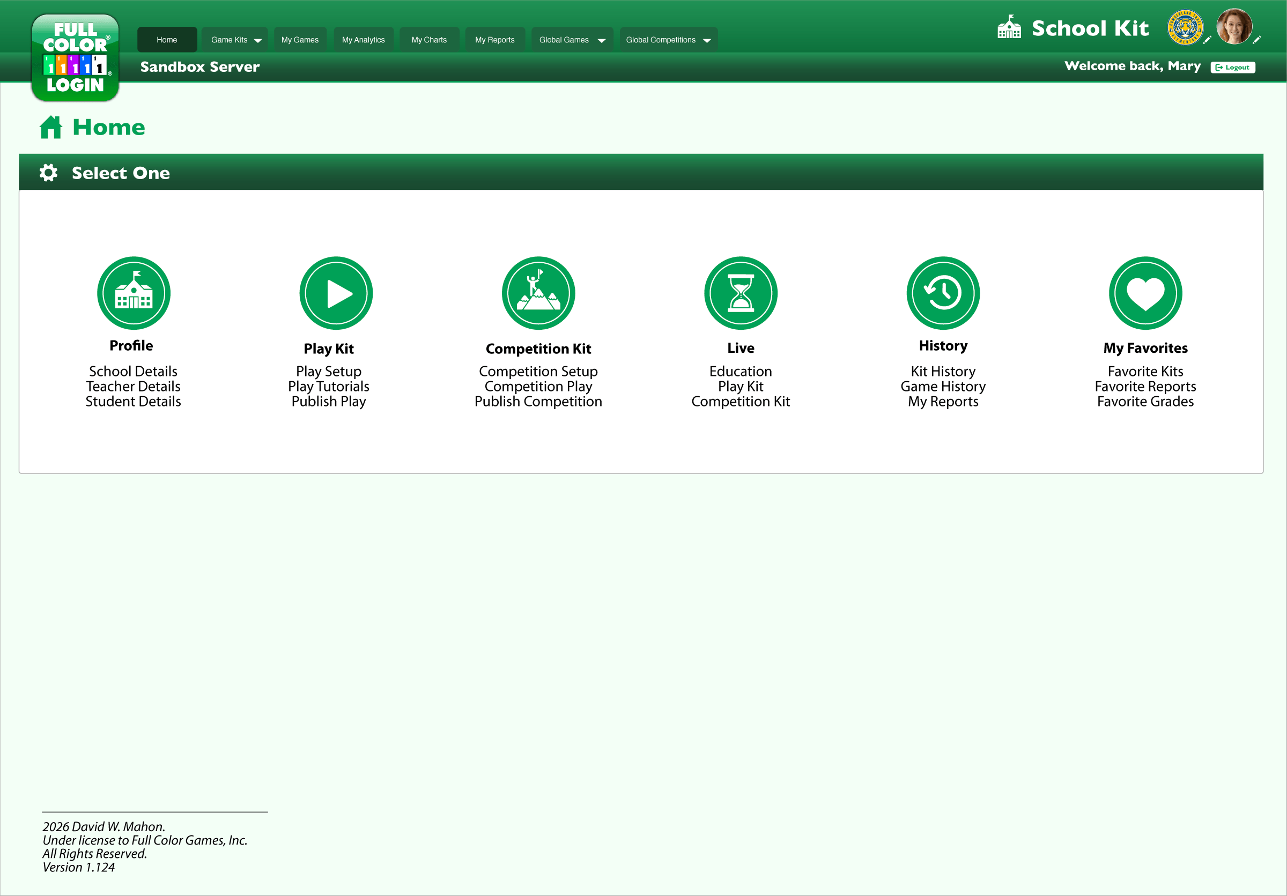
Task: Open the Global Competitions dropdown menu
Action: (x=668, y=40)
